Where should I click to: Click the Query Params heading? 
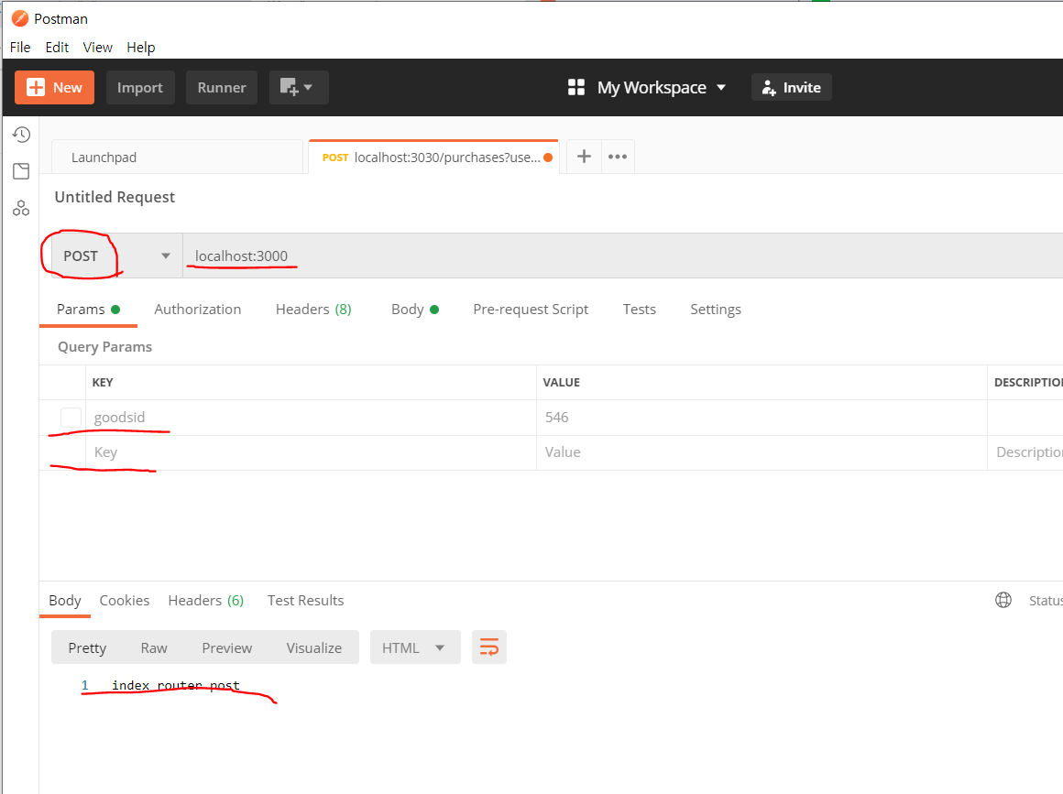pyautogui.click(x=105, y=347)
